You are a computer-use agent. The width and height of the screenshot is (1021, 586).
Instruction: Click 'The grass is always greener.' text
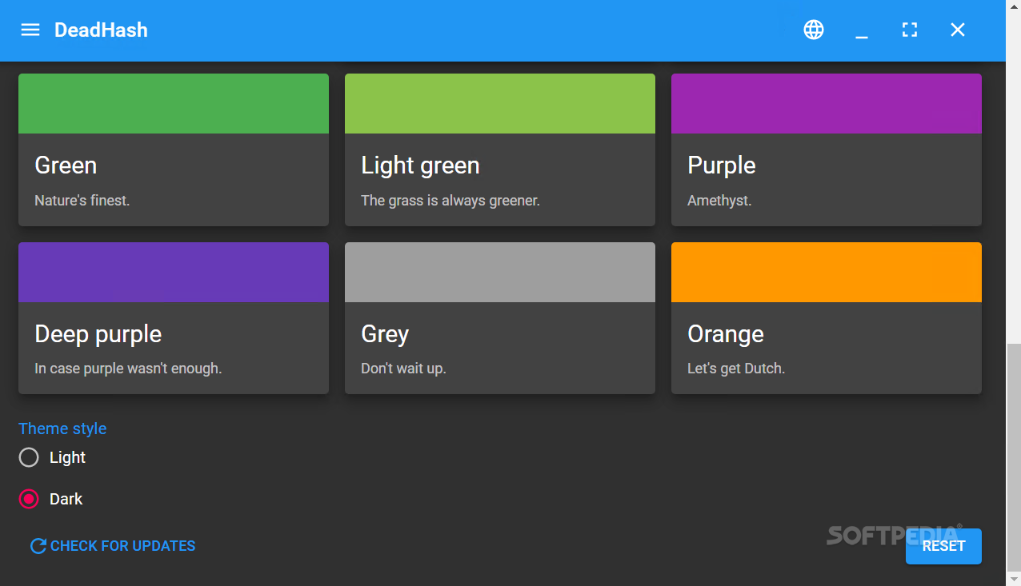(450, 201)
